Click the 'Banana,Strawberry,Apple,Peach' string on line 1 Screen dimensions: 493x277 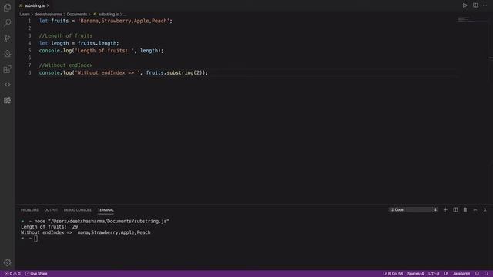(x=123, y=21)
